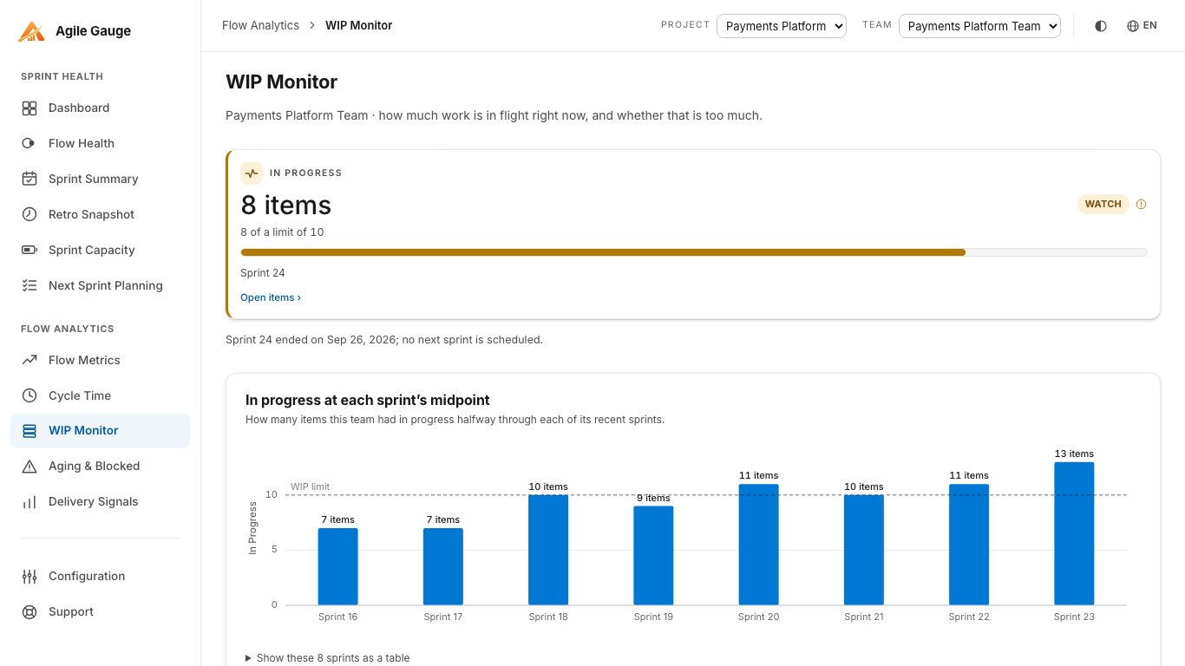Click the Delivery Signals bars icon
Image resolution: width=1185 pixels, height=666 pixels.
(29, 502)
